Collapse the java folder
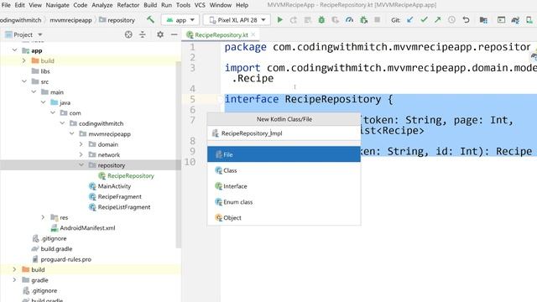The width and height of the screenshot is (537, 302). pos(43,102)
